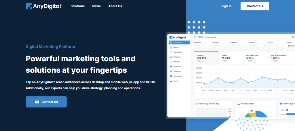The image size is (295, 131).
Task: Select the Campaigns flag icon
Action: tap(171, 52)
